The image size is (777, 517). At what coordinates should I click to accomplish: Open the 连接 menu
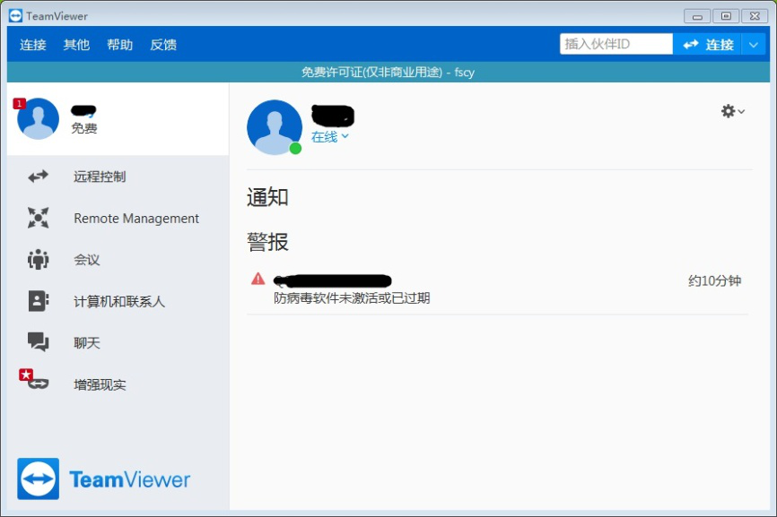tap(32, 45)
